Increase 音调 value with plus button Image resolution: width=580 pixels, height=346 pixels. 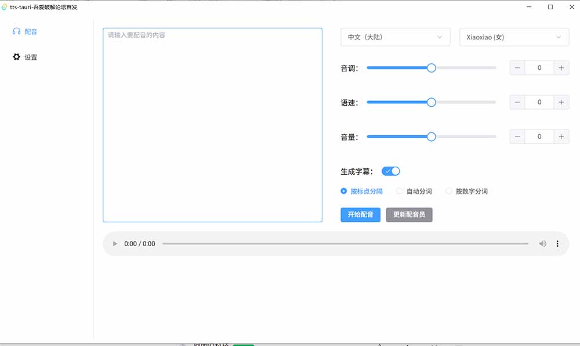(561, 68)
